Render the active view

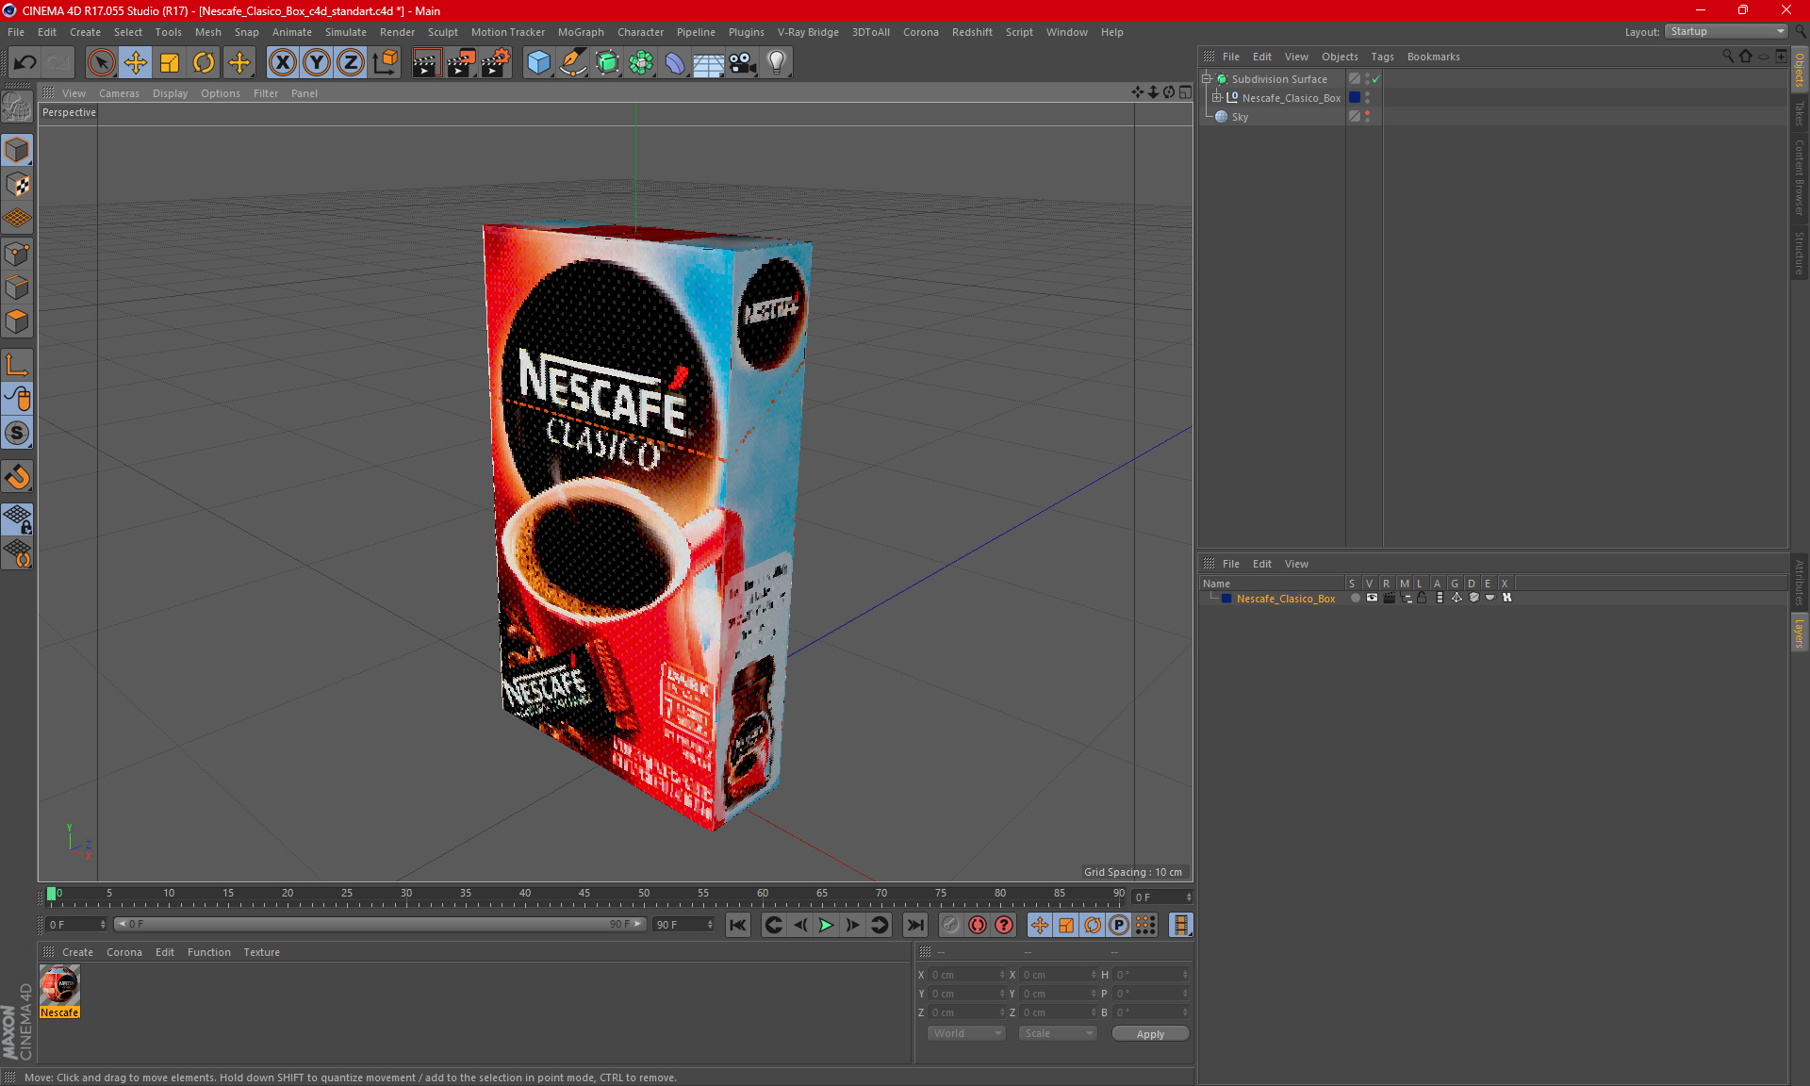pyautogui.click(x=426, y=63)
